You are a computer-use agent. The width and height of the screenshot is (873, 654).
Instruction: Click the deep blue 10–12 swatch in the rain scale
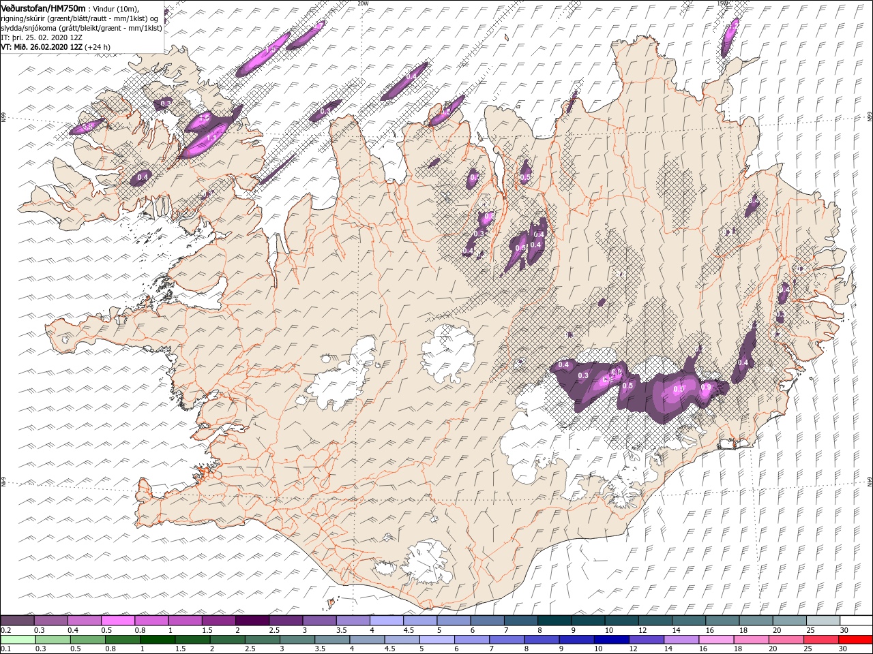tap(610, 640)
